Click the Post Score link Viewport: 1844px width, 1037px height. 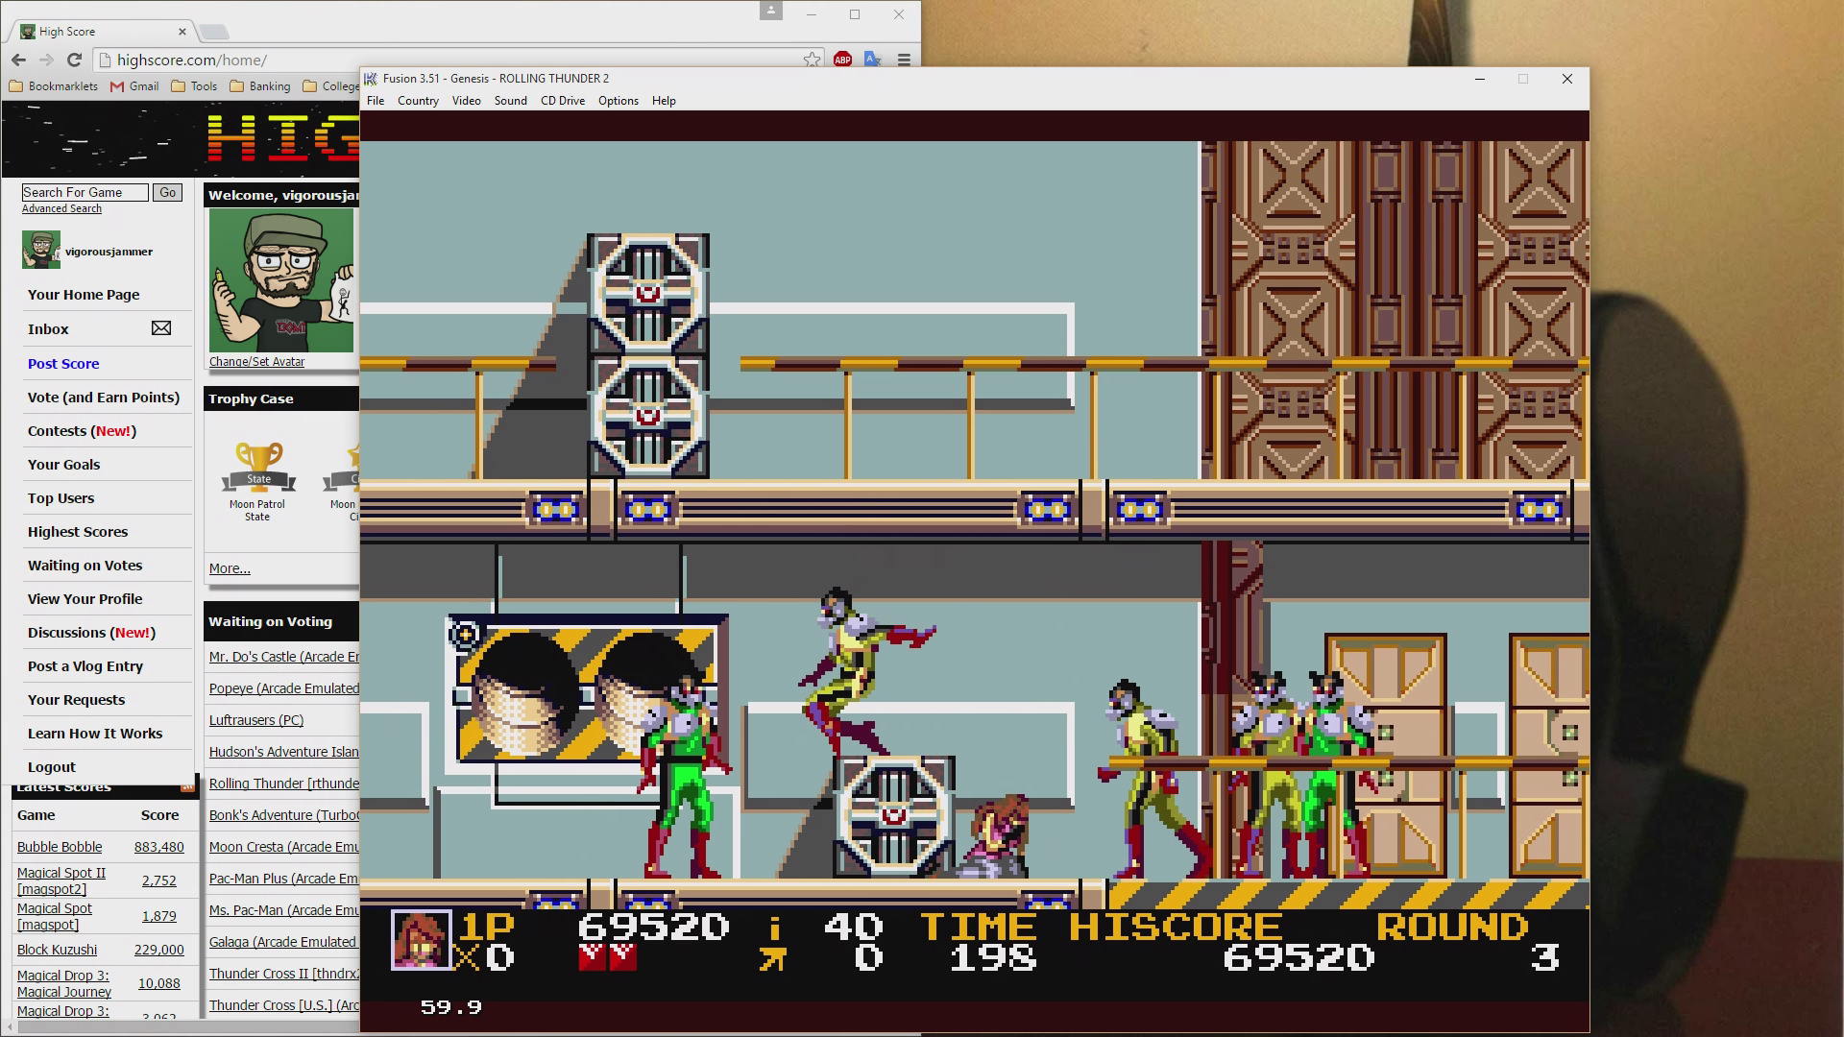click(63, 364)
